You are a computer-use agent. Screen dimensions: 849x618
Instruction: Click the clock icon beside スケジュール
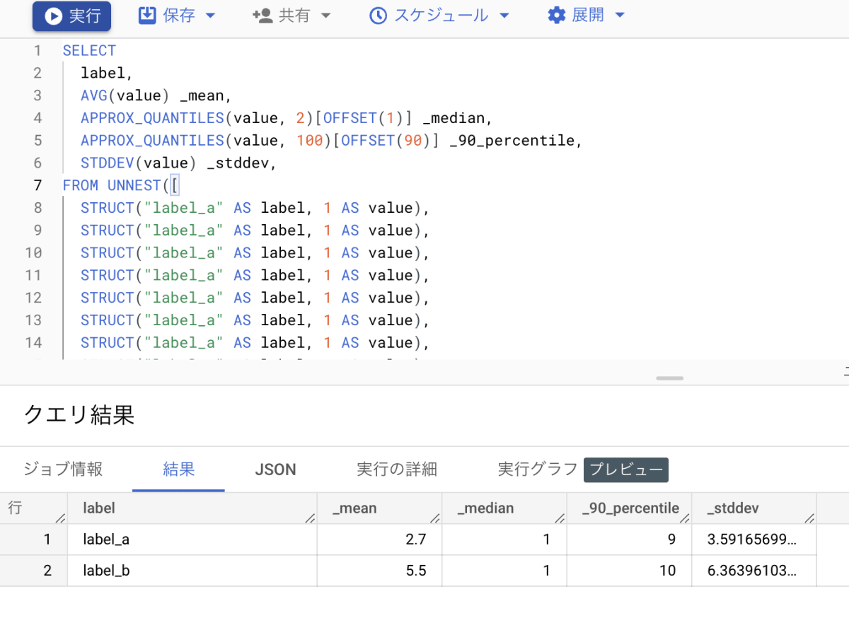(x=379, y=16)
